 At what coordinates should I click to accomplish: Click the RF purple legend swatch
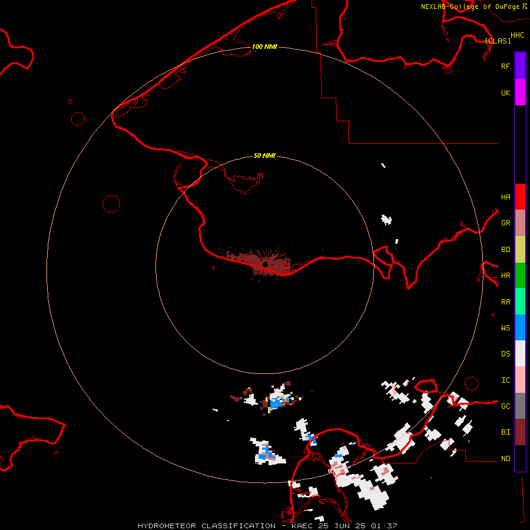[520, 66]
